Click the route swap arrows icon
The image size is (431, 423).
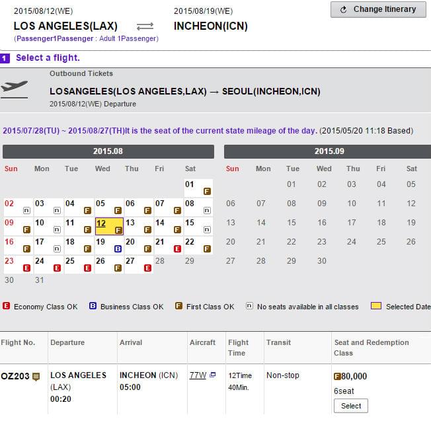click(145, 26)
